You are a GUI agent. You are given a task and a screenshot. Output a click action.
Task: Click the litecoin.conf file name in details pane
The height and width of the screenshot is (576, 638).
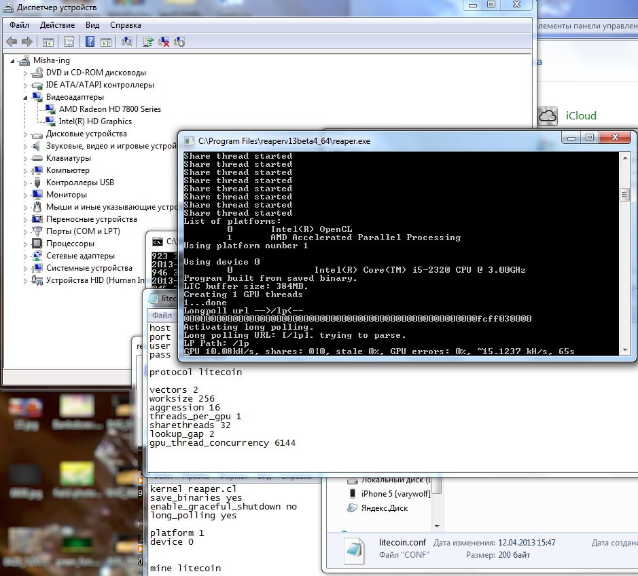pos(402,542)
